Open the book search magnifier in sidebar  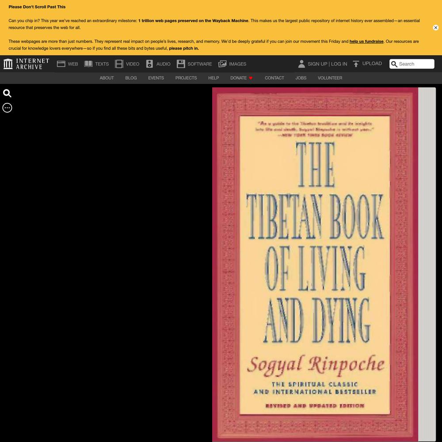pyautogui.click(x=7, y=93)
